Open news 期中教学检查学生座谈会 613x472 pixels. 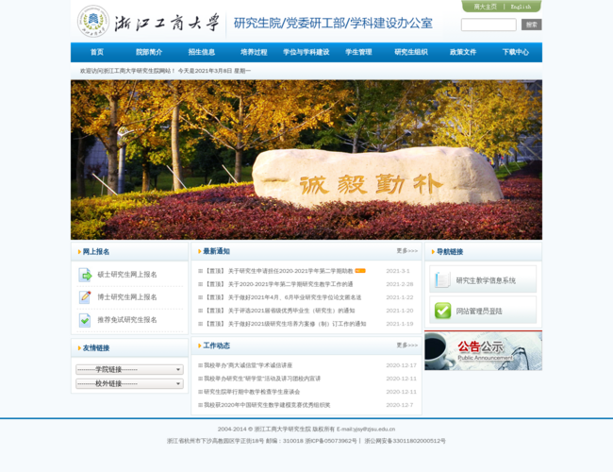click(x=252, y=392)
